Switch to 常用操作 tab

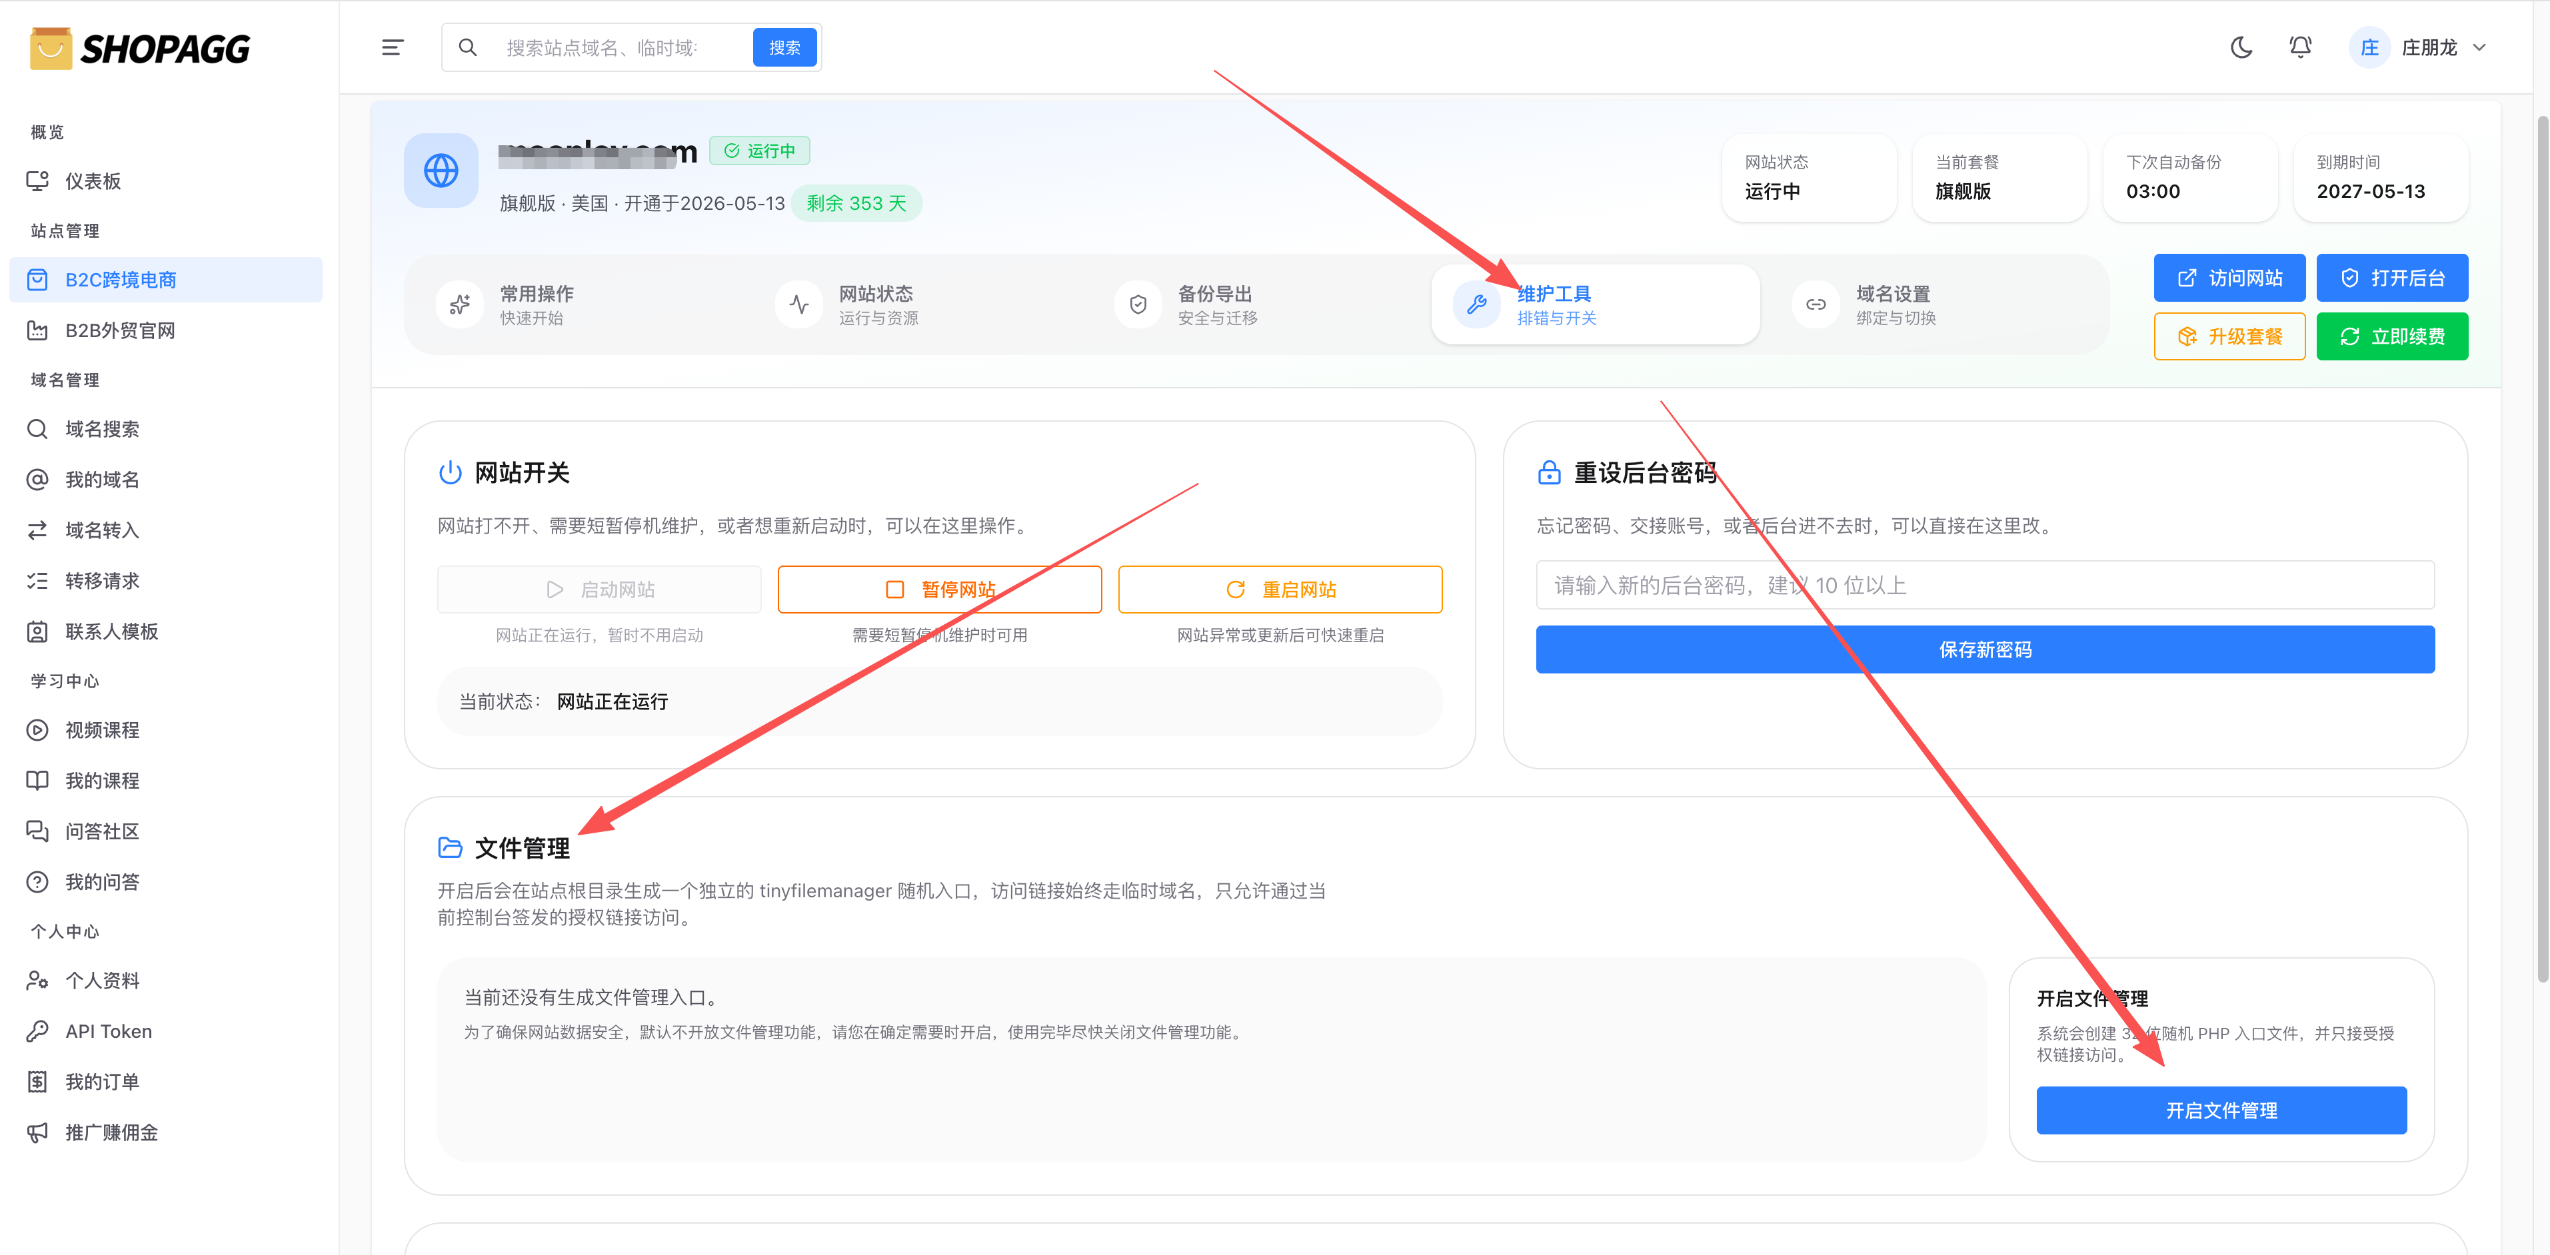pyautogui.click(x=579, y=305)
